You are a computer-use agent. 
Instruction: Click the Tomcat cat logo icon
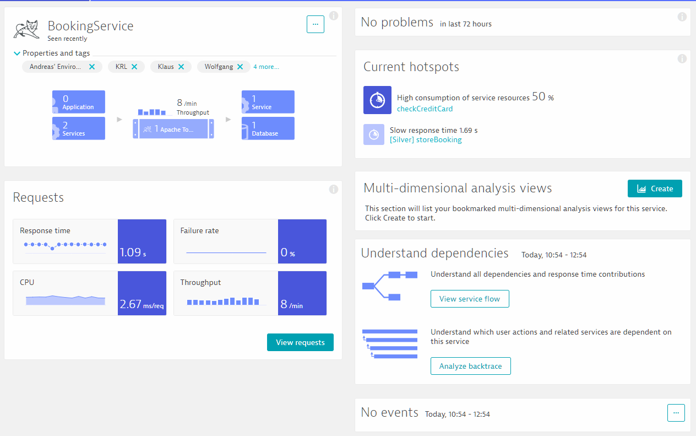click(26, 30)
